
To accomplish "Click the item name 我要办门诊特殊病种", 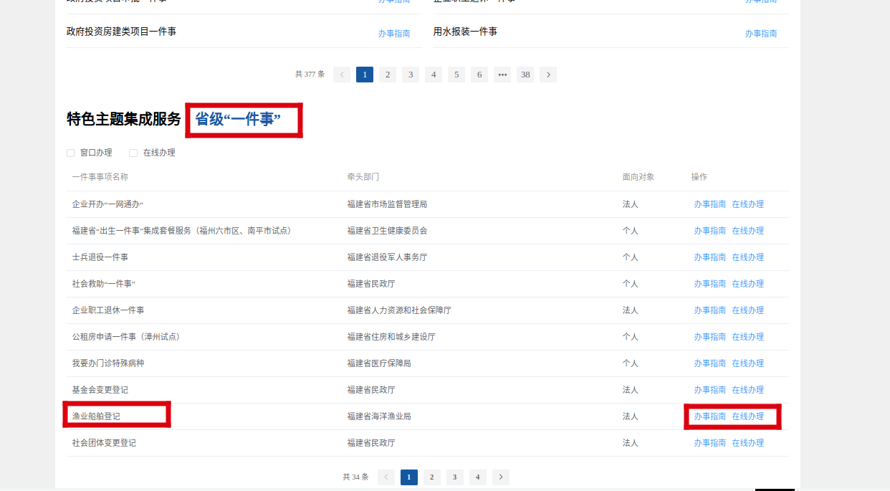I will tap(108, 363).
